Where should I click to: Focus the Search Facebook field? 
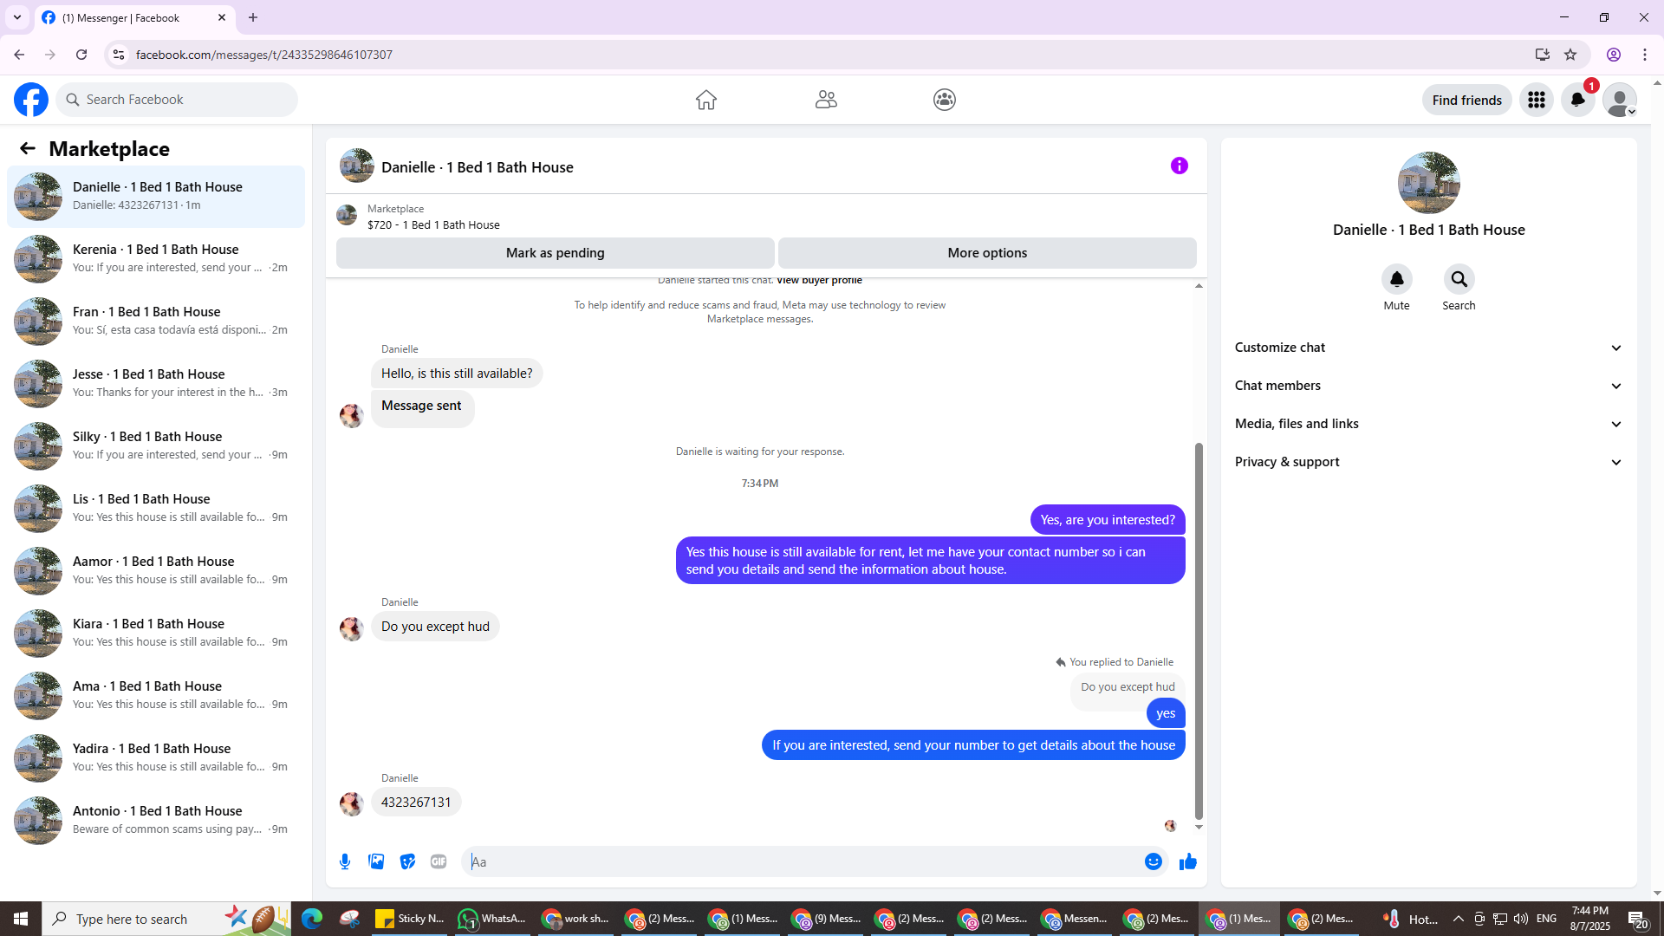click(178, 100)
